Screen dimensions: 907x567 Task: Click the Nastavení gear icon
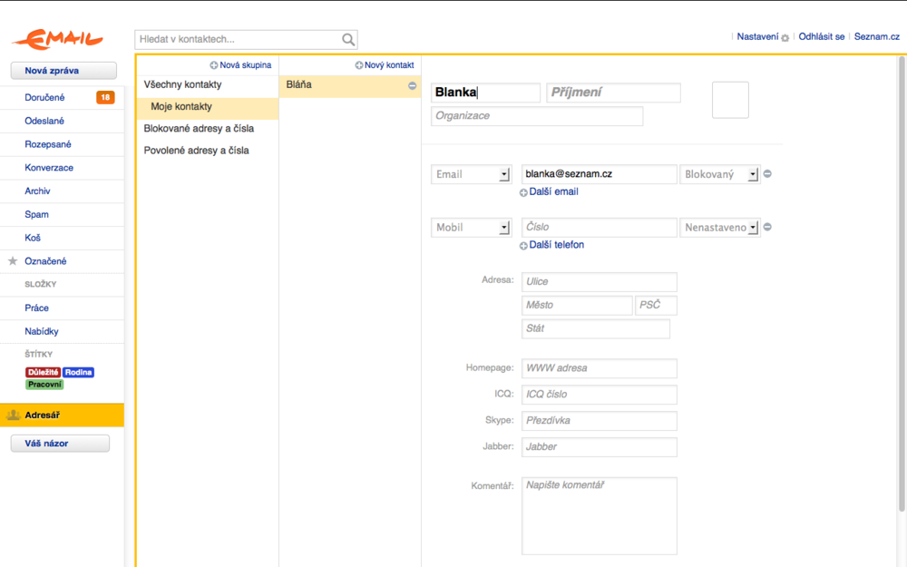click(x=785, y=38)
